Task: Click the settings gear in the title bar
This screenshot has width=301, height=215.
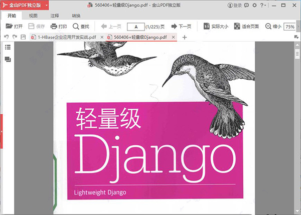Action: click(x=254, y=6)
